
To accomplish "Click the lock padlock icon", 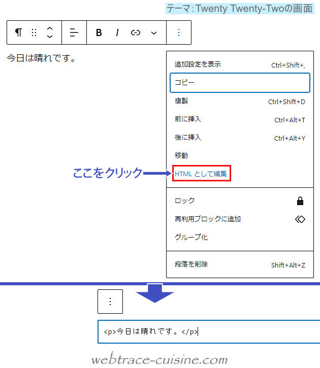I will (300, 201).
